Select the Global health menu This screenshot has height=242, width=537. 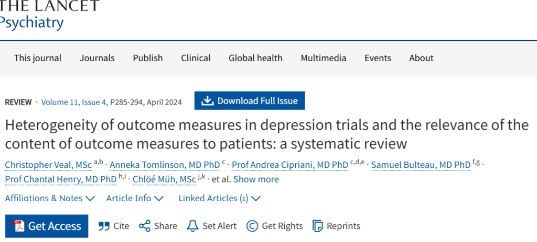[255, 58]
